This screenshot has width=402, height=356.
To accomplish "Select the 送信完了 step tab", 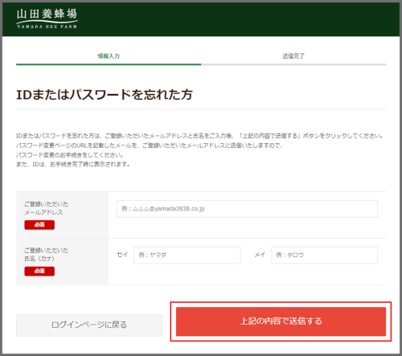I will click(x=293, y=56).
